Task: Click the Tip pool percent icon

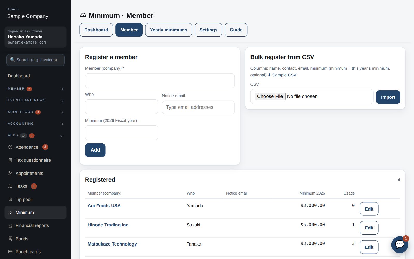Action: coord(10,199)
